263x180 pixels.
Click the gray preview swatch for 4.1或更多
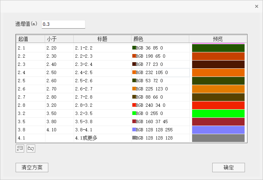(218, 138)
